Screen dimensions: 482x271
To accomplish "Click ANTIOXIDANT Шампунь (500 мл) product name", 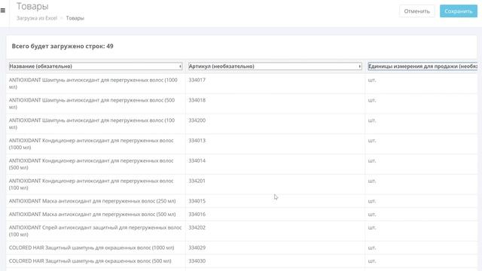I will (x=92, y=104).
